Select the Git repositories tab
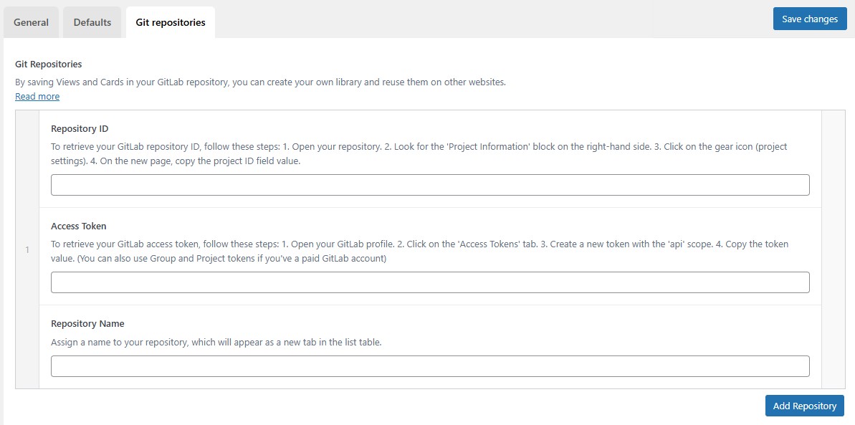The height and width of the screenshot is (425, 855). click(x=171, y=22)
